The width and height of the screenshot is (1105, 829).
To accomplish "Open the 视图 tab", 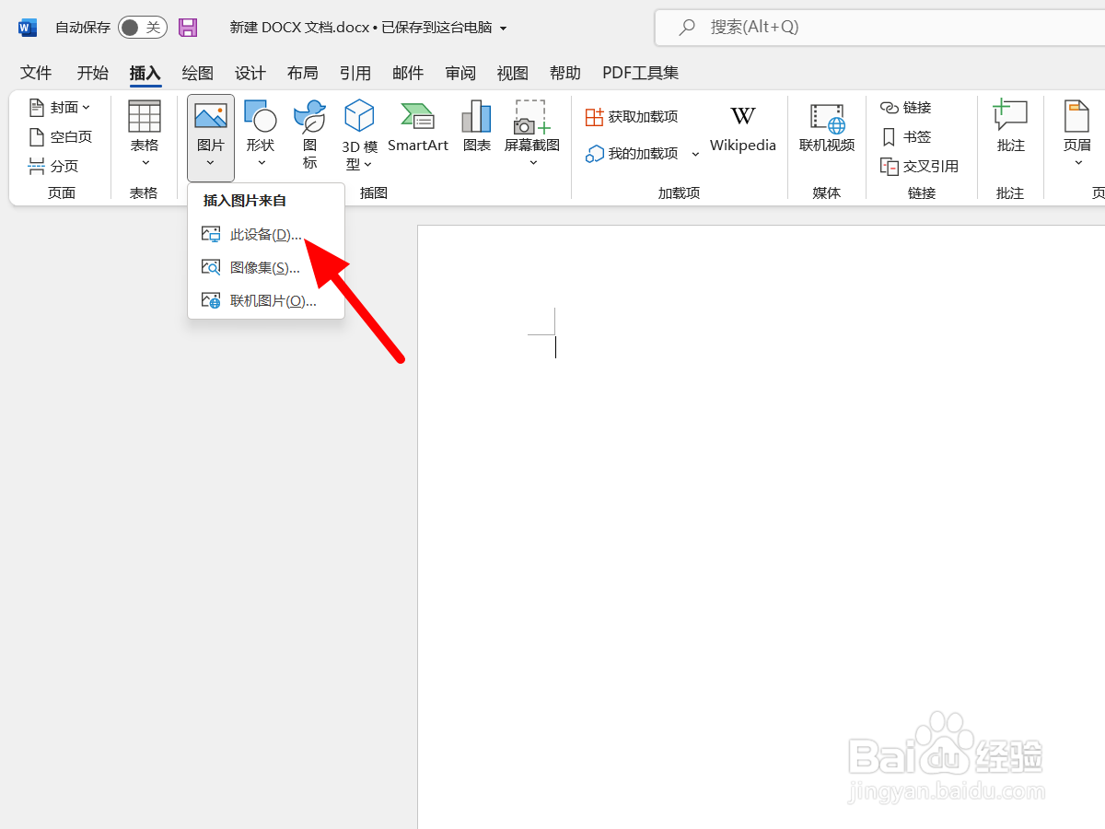I will (x=513, y=73).
